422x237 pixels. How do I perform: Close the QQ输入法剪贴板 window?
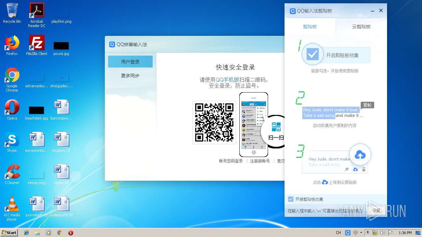pos(381,11)
